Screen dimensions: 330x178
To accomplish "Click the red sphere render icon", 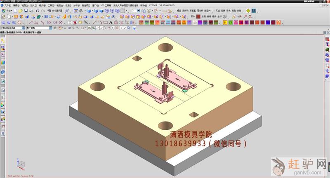I will coord(75,22).
